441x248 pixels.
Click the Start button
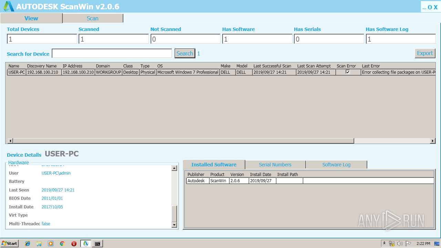click(10, 244)
